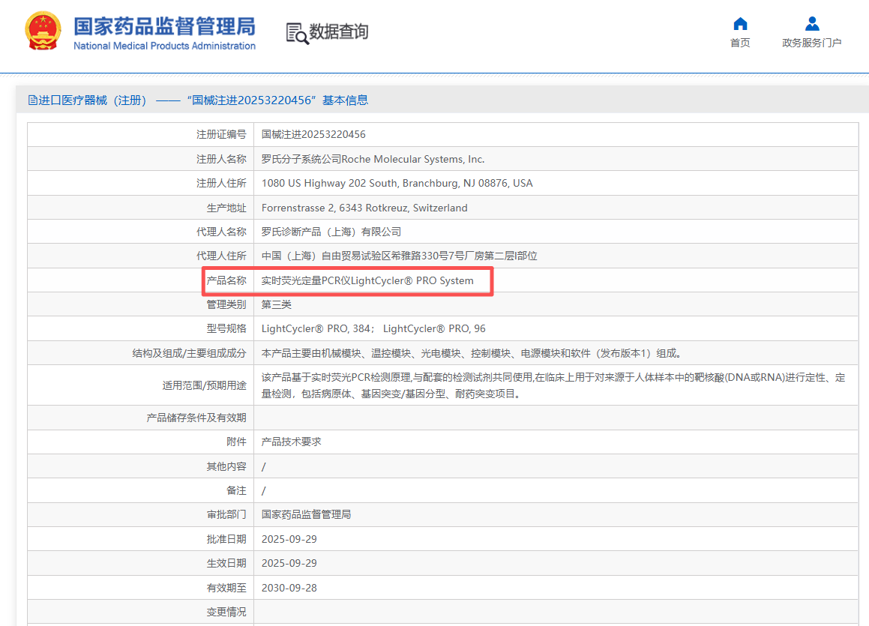The image size is (869, 626).
Task: Click the 罗氏诊断产品（上海）有限公司 agent name
Action: 331,232
